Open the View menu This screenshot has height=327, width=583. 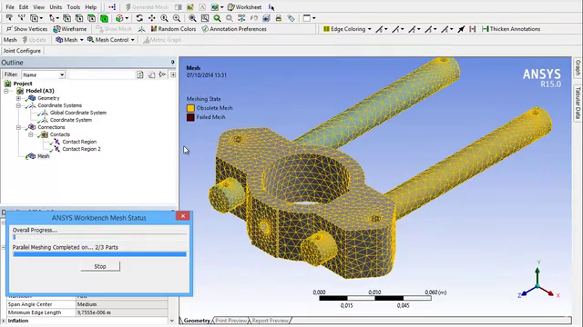point(38,7)
